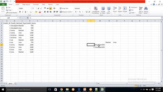Click the Accounting Number Format dollar icon
The height and width of the screenshot is (92, 163).
tap(76, 12)
